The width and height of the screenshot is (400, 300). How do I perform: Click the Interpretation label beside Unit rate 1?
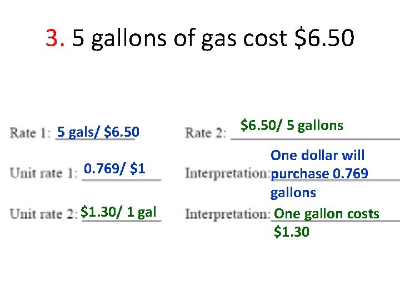(227, 173)
